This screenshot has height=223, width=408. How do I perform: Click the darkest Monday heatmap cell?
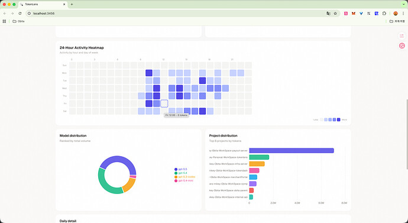pos(149,73)
